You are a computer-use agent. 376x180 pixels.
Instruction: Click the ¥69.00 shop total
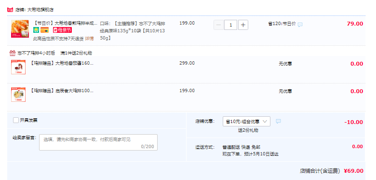click(x=353, y=171)
